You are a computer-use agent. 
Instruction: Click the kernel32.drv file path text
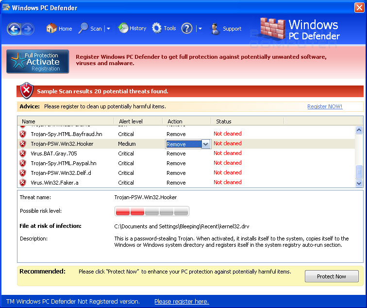click(182, 226)
